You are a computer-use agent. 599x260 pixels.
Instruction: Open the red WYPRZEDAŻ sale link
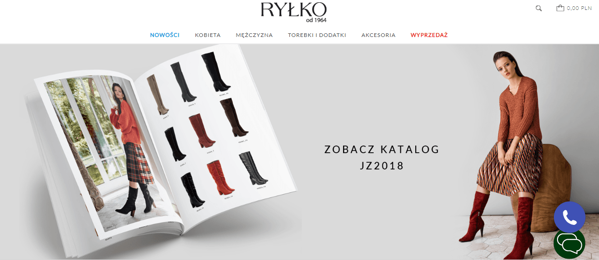429,35
